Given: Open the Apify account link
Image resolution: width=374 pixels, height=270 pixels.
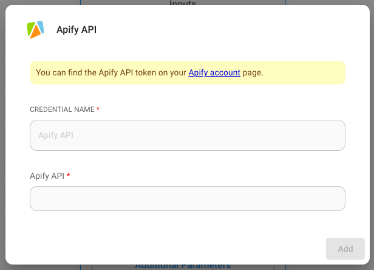Looking at the screenshot, I should pyautogui.click(x=214, y=72).
